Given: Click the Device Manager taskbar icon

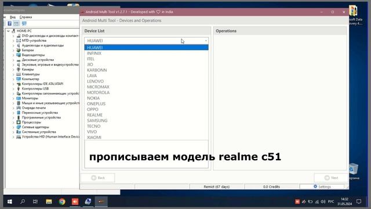Looking at the screenshot, I should pos(88,201).
